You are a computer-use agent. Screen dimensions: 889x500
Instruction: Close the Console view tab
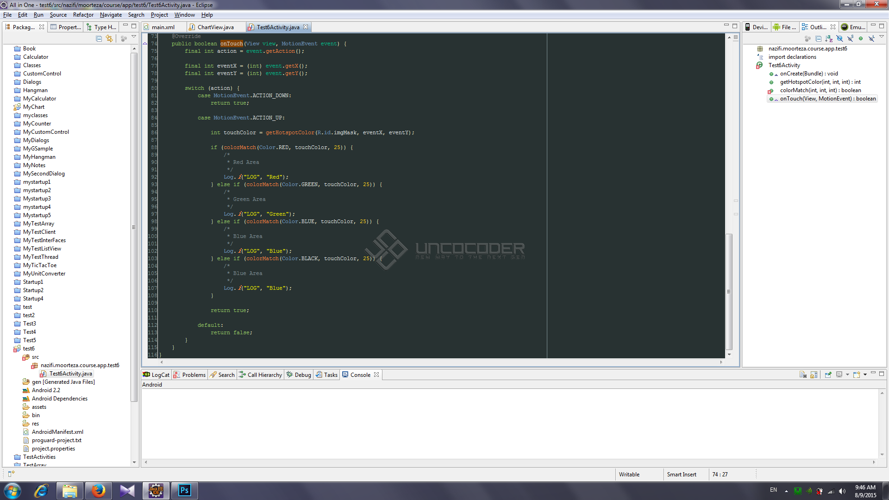click(x=376, y=375)
